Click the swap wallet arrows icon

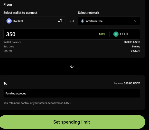tap(60, 20)
